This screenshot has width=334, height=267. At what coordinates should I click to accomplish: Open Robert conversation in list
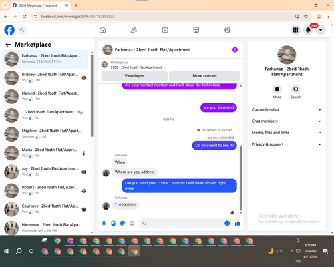pyautogui.click(x=45, y=191)
